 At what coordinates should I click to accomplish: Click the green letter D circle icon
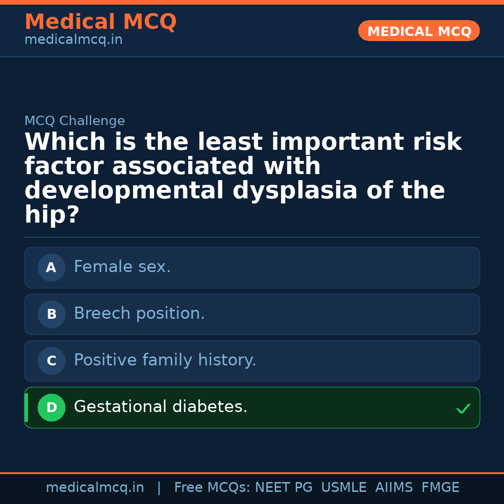[x=51, y=407]
